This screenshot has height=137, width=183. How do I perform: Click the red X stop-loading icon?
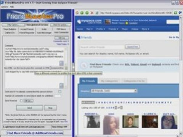tap(92, 13)
